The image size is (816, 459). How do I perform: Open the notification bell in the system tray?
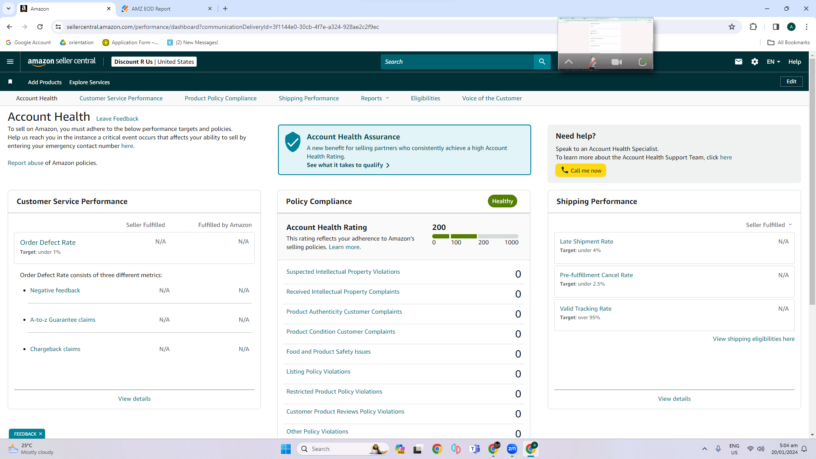(804, 449)
